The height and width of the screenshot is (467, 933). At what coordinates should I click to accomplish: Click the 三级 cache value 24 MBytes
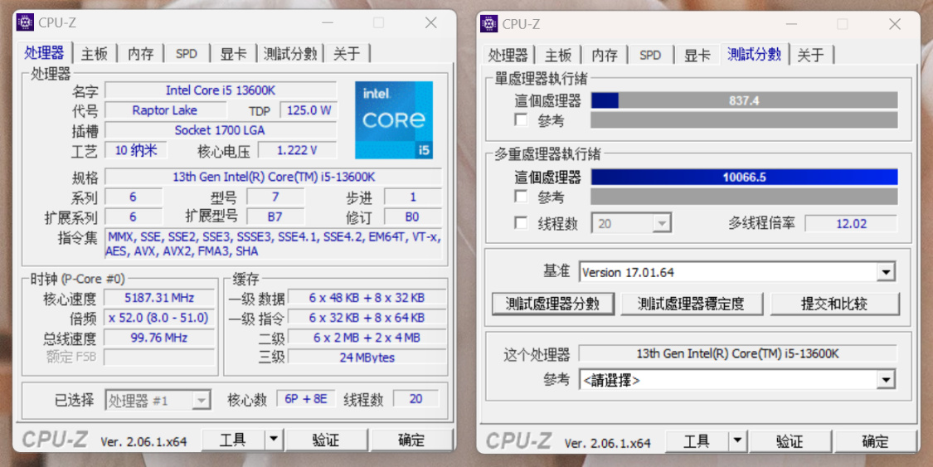click(x=367, y=358)
